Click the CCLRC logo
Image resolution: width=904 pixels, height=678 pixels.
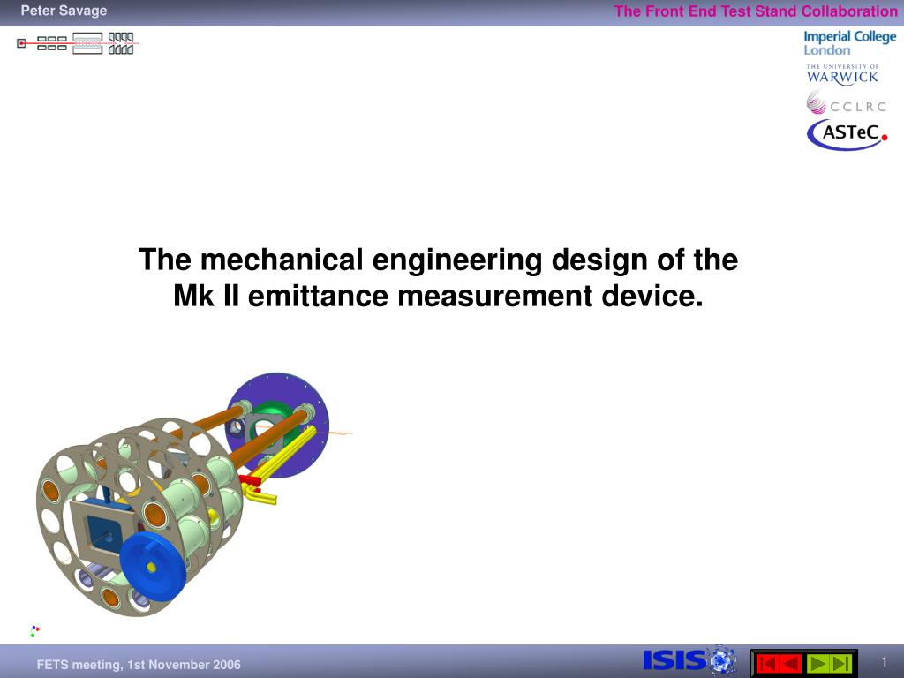tap(846, 103)
